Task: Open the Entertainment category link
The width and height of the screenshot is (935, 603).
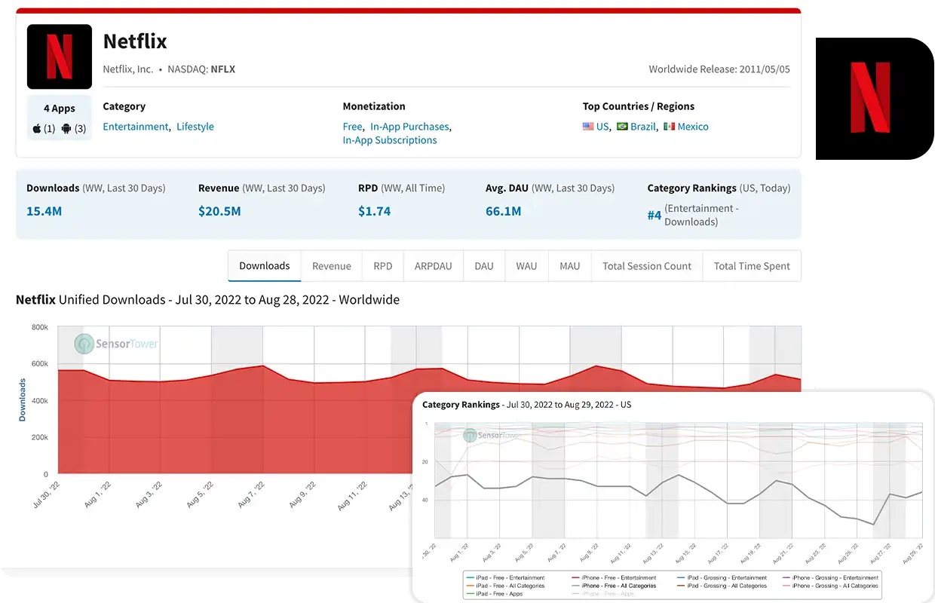Action: [x=136, y=127]
